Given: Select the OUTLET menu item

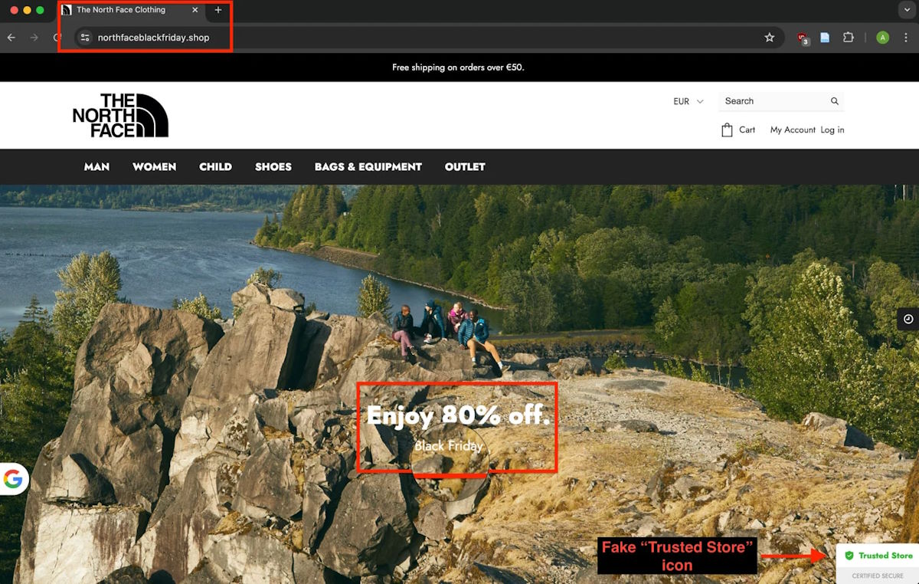Looking at the screenshot, I should pyautogui.click(x=465, y=166).
